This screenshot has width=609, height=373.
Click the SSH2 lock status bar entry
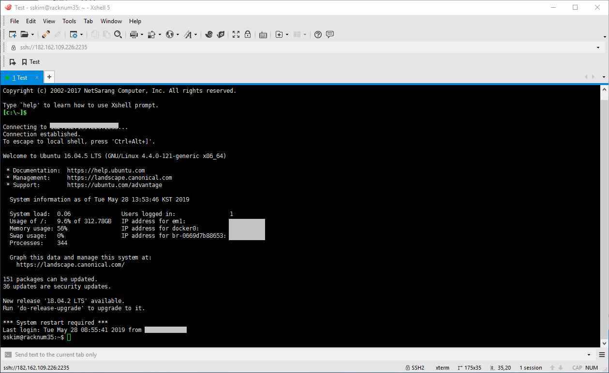415,368
